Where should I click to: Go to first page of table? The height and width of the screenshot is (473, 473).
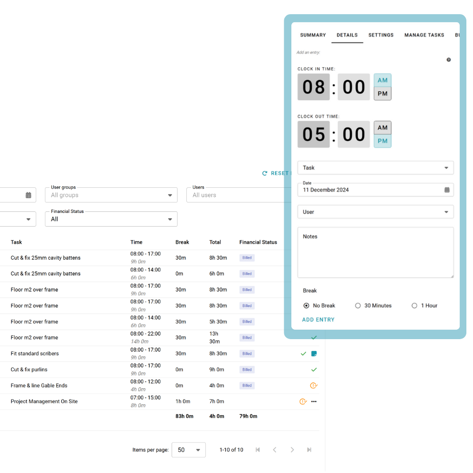pos(258,450)
